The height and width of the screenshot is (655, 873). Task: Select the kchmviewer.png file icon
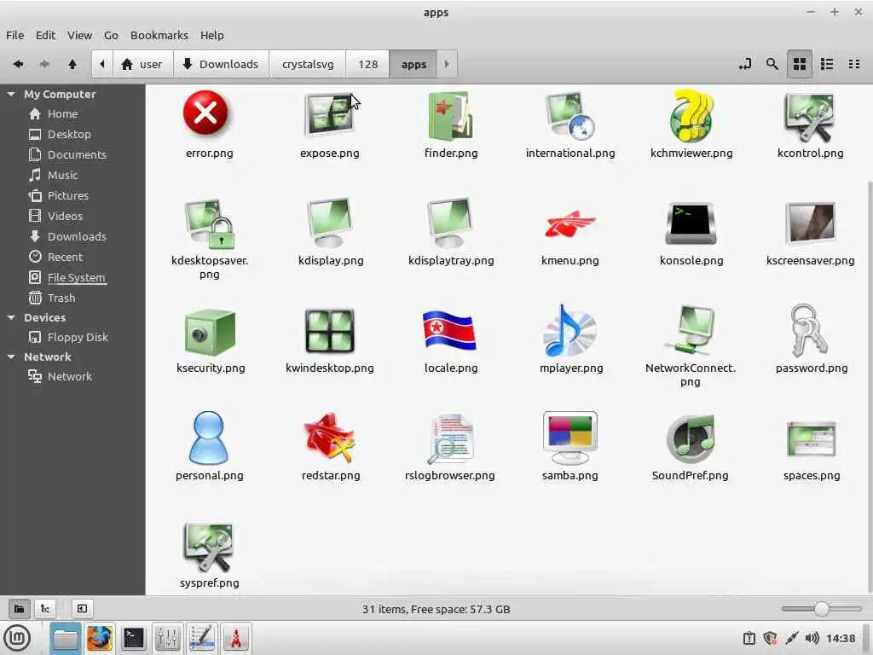click(x=691, y=115)
